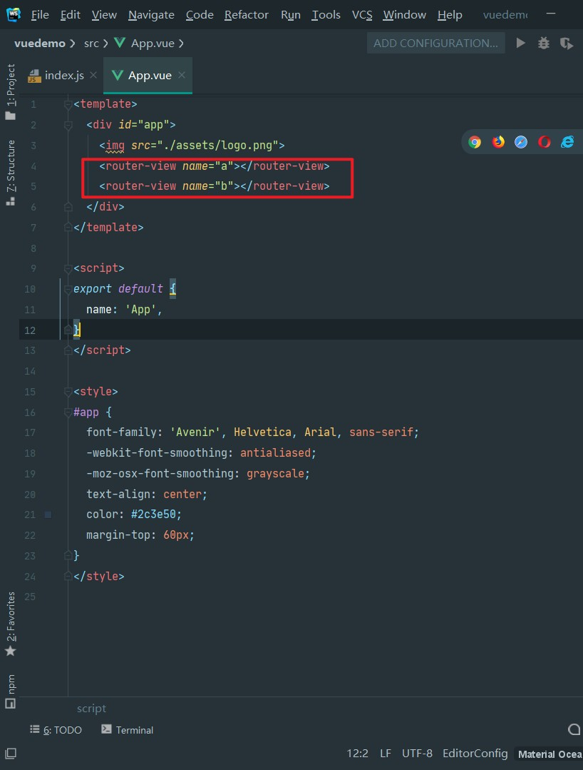The image size is (583, 770).
Task: Open the Code menu
Action: click(x=200, y=15)
